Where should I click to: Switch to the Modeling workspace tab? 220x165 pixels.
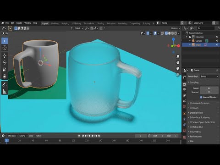point(55,23)
